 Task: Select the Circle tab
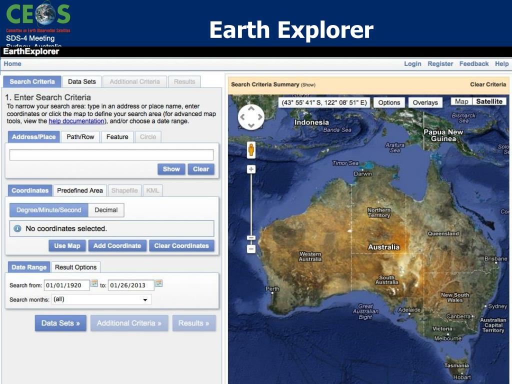tap(148, 137)
